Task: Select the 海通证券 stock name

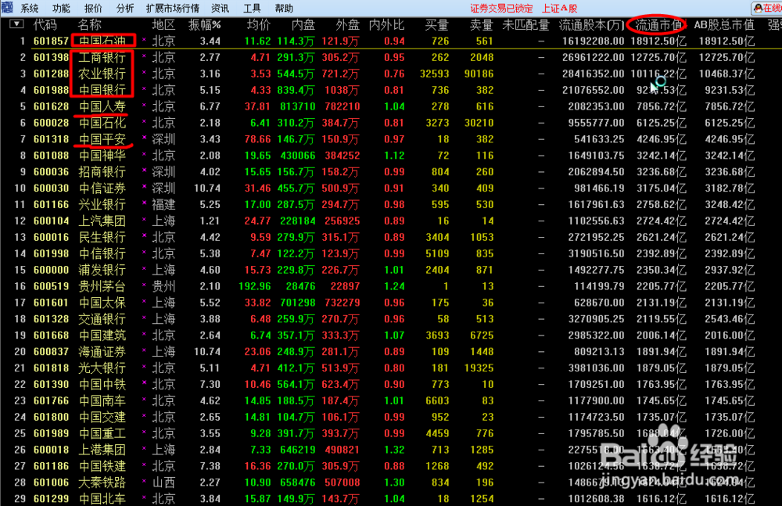Action: (x=102, y=352)
